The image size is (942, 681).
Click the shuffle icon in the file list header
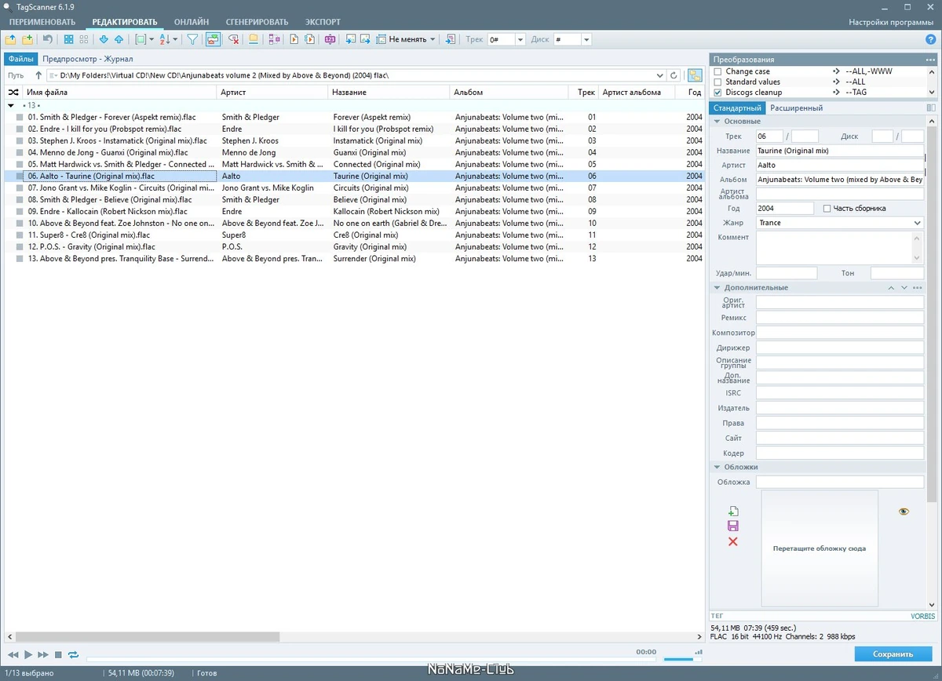point(13,92)
